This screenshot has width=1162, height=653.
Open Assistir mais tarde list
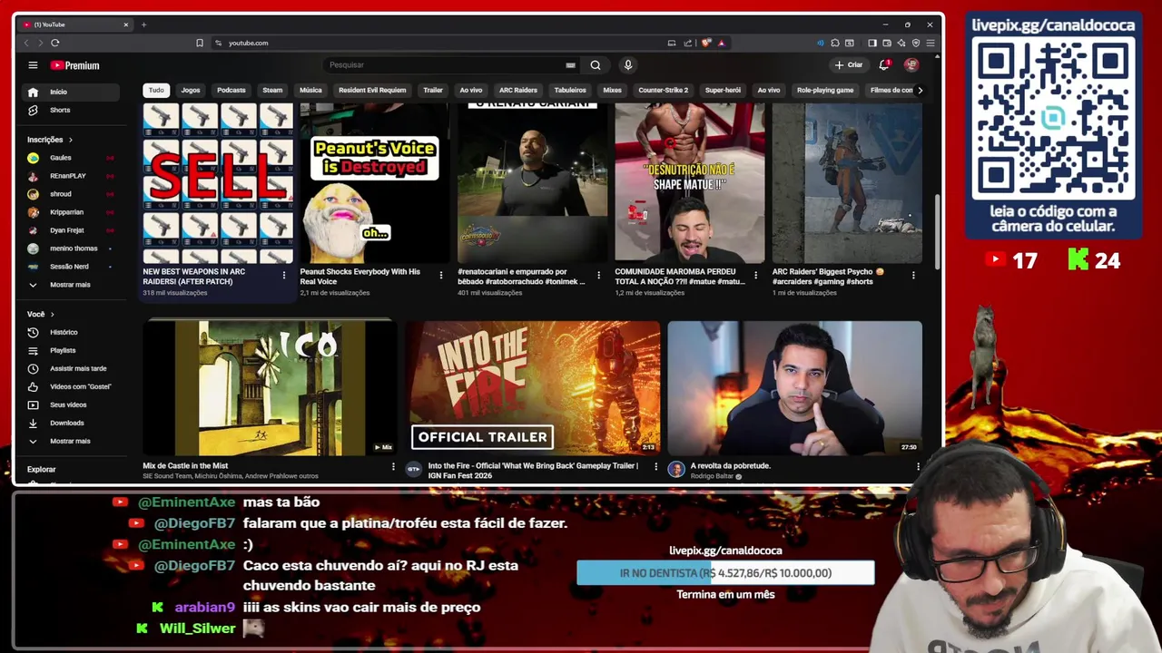tap(71, 368)
